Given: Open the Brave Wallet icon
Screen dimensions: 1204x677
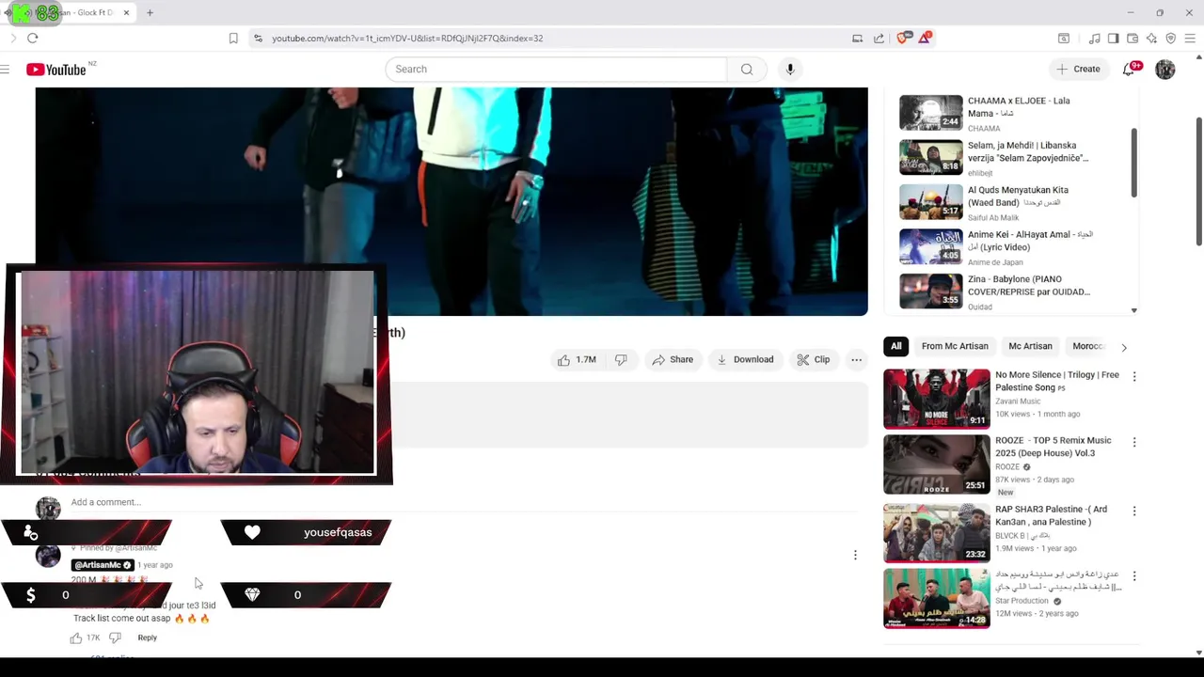Looking at the screenshot, I should click(1133, 39).
